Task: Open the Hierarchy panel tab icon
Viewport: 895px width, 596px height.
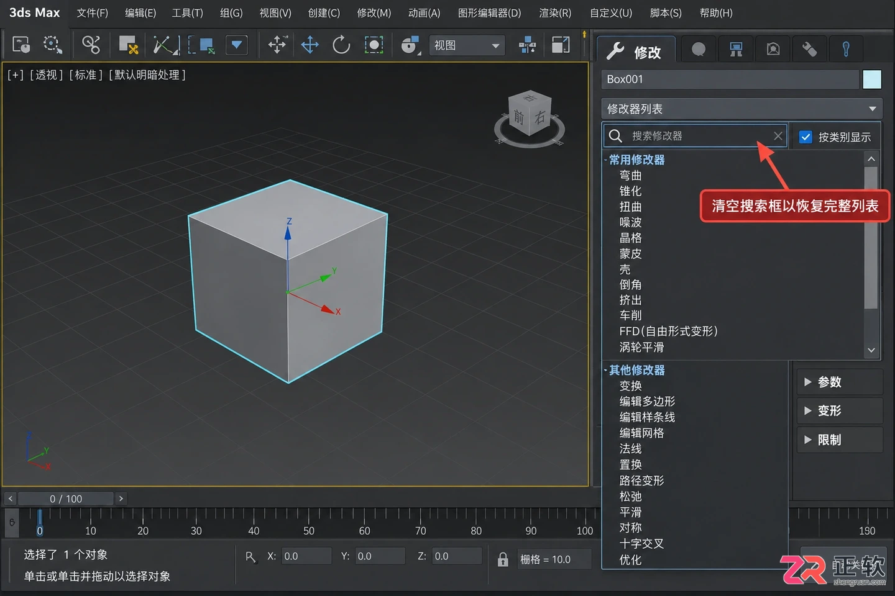Action: (x=736, y=49)
